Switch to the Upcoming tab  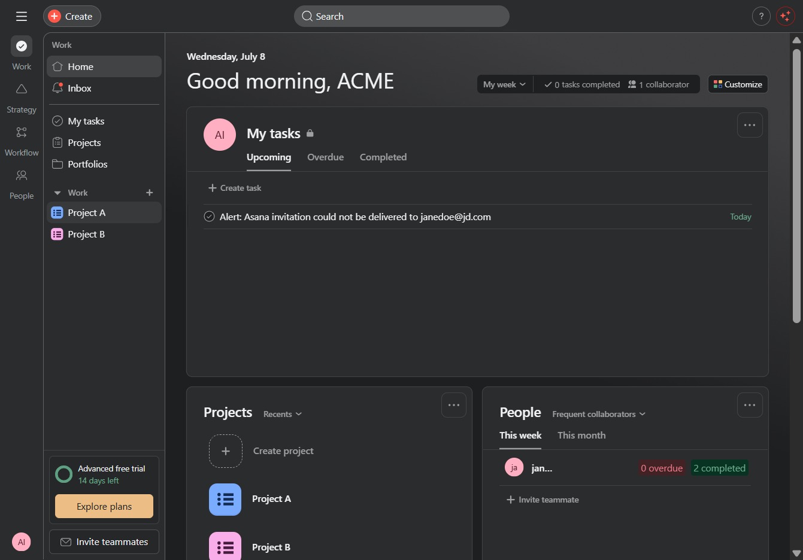[x=269, y=157]
